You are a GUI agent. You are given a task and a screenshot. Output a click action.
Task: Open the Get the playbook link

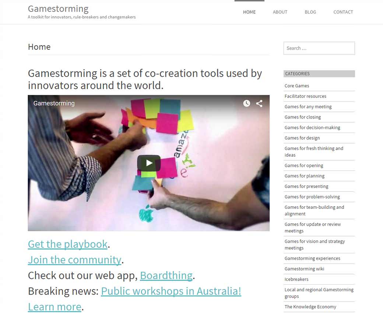68,244
